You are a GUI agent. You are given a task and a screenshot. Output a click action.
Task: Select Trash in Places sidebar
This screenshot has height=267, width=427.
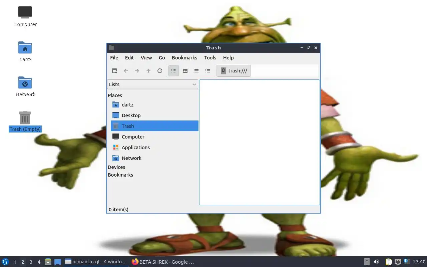pyautogui.click(x=154, y=126)
